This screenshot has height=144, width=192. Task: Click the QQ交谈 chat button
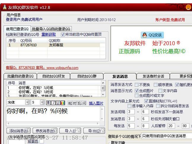click(153, 35)
